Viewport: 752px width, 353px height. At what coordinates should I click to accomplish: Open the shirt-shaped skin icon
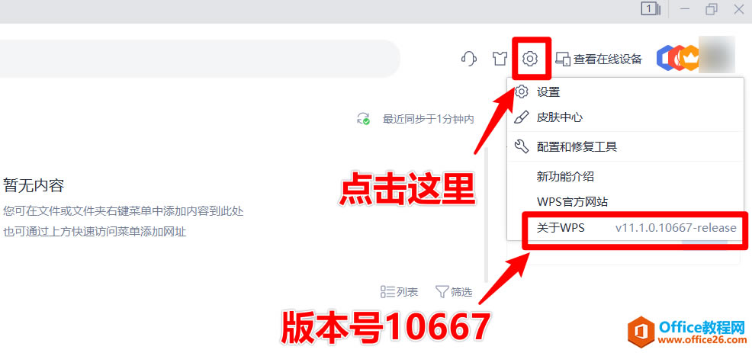(500, 59)
